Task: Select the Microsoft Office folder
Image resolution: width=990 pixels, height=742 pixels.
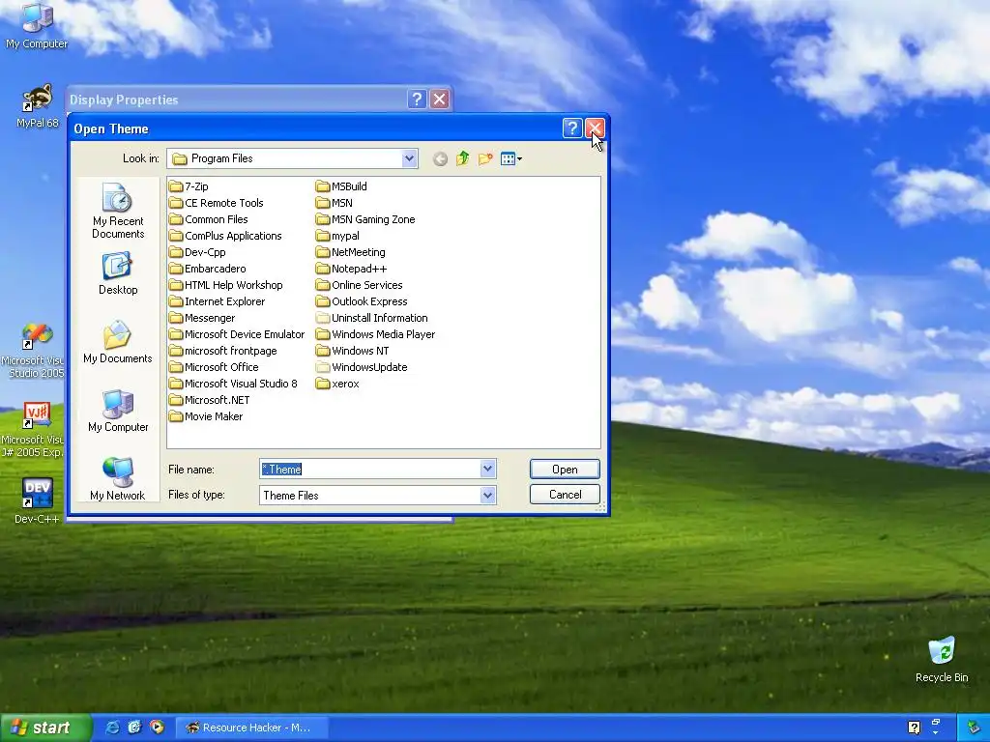Action: coord(214,367)
